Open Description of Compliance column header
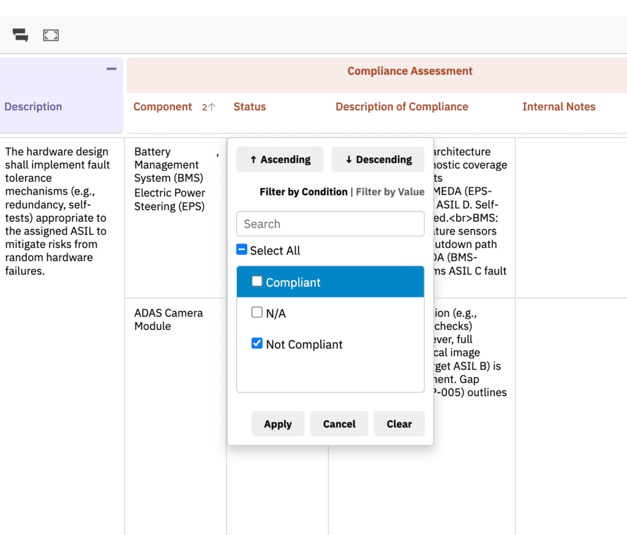Image resolution: width=627 pixels, height=535 pixels. [x=402, y=107]
